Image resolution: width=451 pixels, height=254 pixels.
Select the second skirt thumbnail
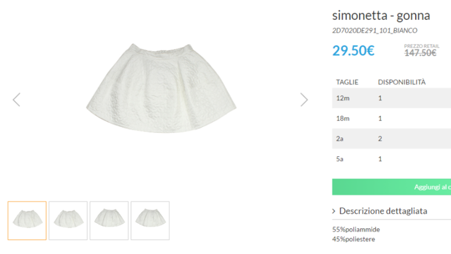(68, 221)
